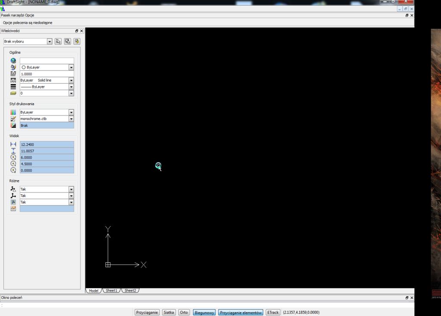Viewport: 441px width, 316px height.
Task: Open the print style ByLayer dropdown
Action: pos(71,112)
